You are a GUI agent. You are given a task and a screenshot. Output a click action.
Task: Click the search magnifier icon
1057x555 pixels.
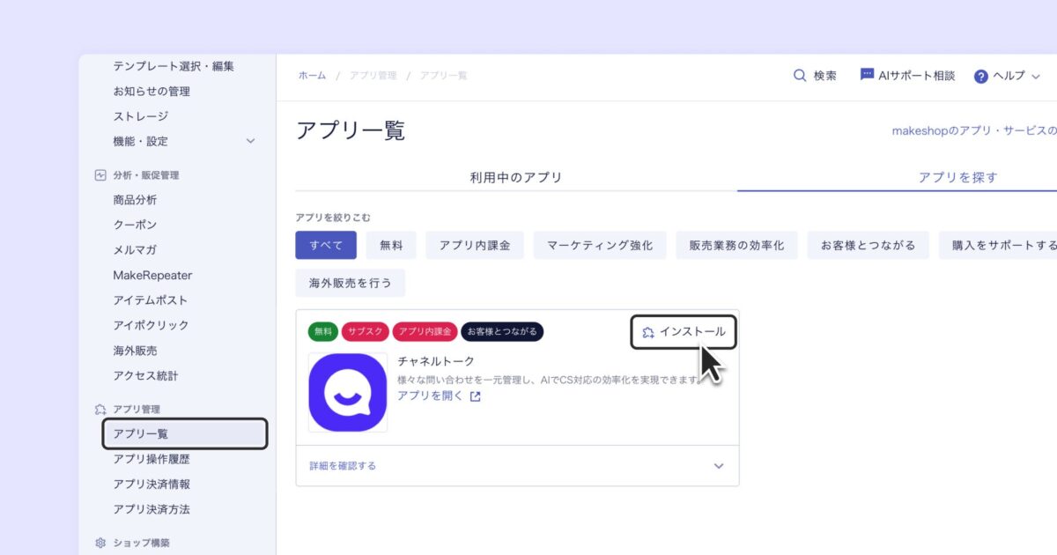(x=799, y=76)
